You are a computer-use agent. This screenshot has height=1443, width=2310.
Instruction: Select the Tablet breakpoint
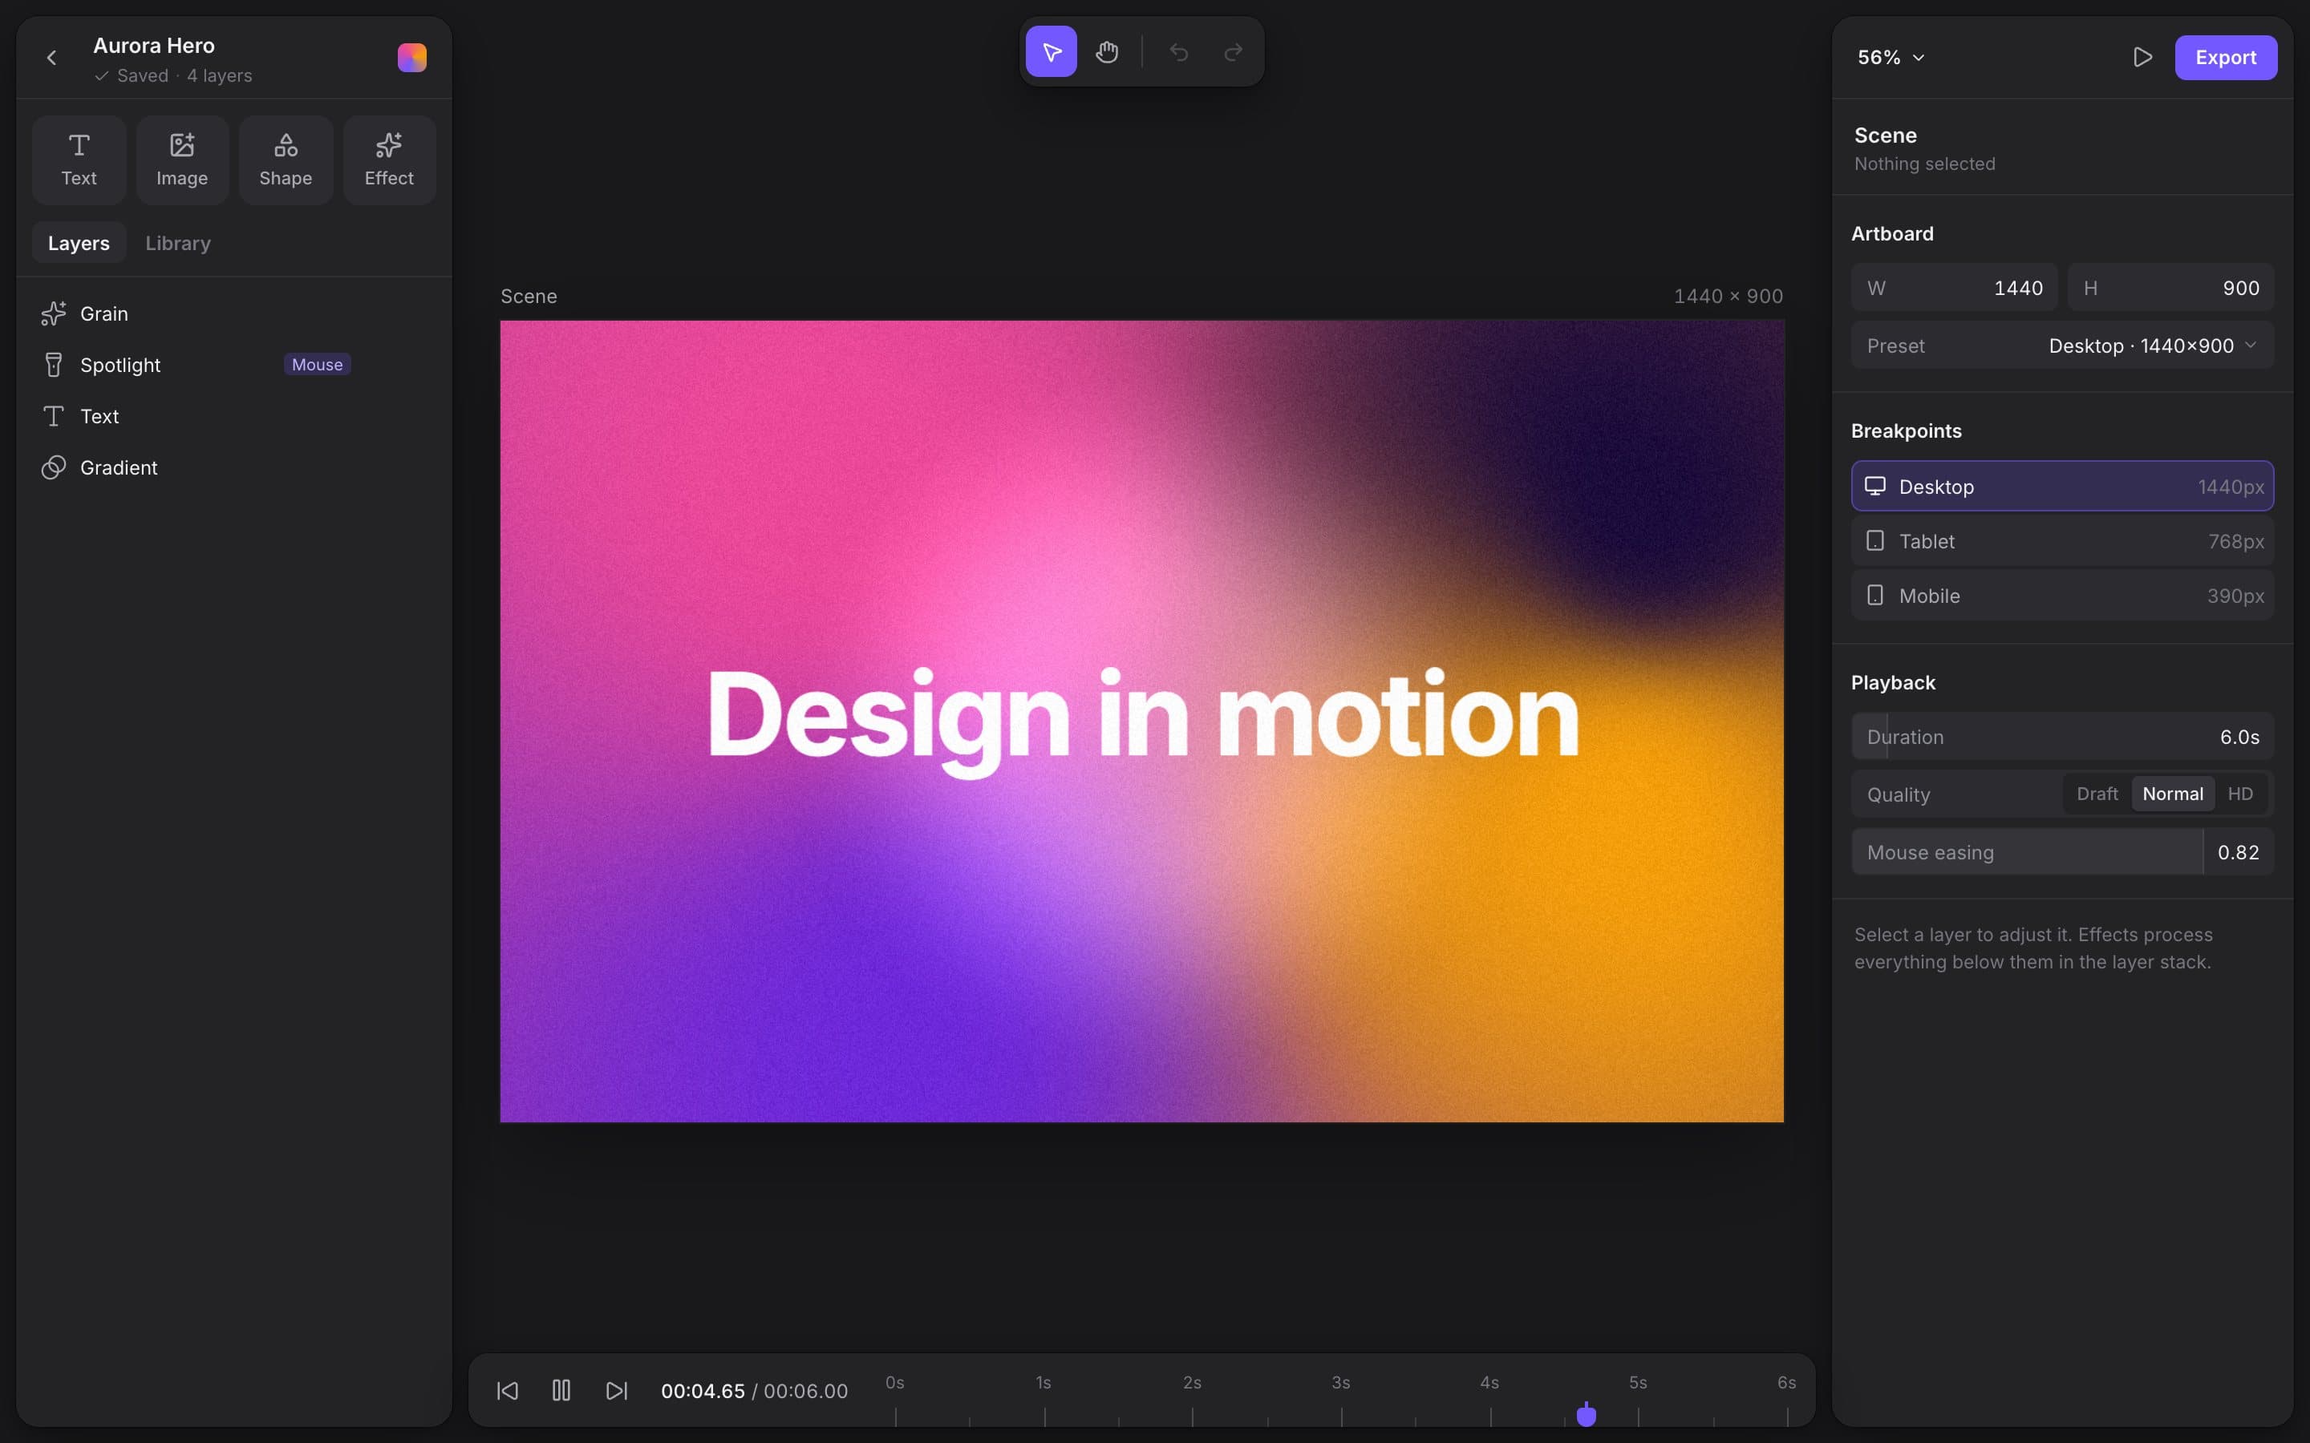[x=2063, y=541]
